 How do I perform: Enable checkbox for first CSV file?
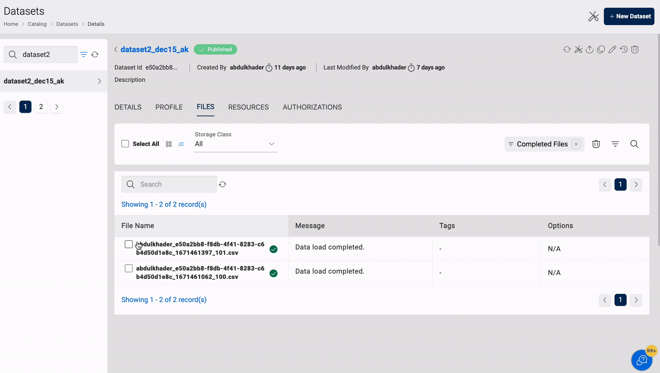128,244
